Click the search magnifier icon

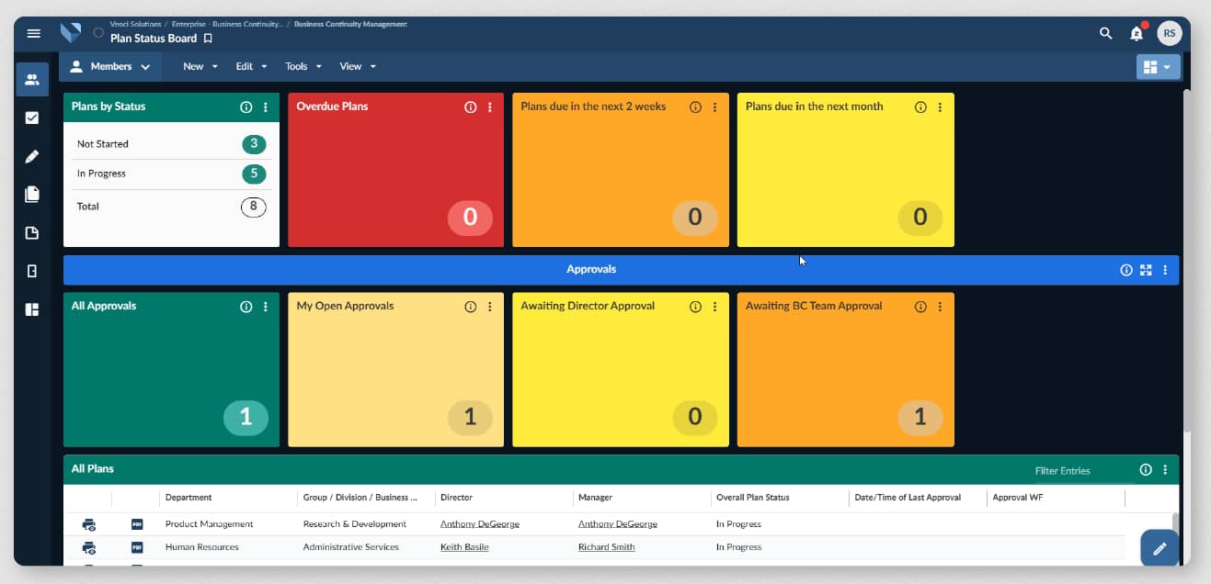(x=1105, y=33)
